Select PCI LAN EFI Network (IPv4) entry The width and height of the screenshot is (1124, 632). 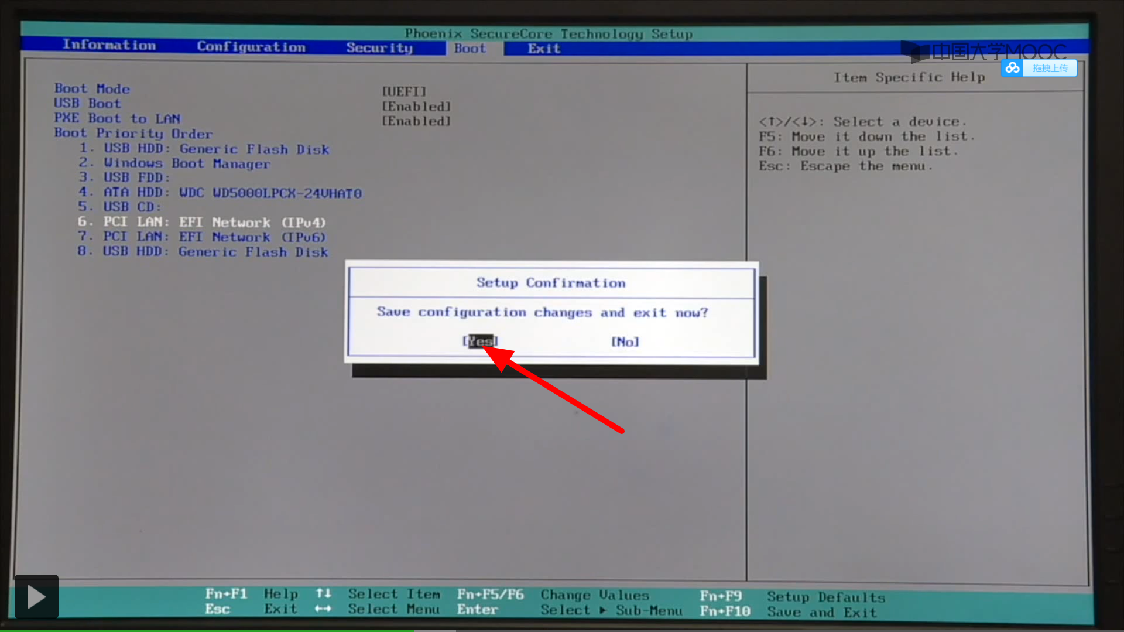click(x=202, y=222)
